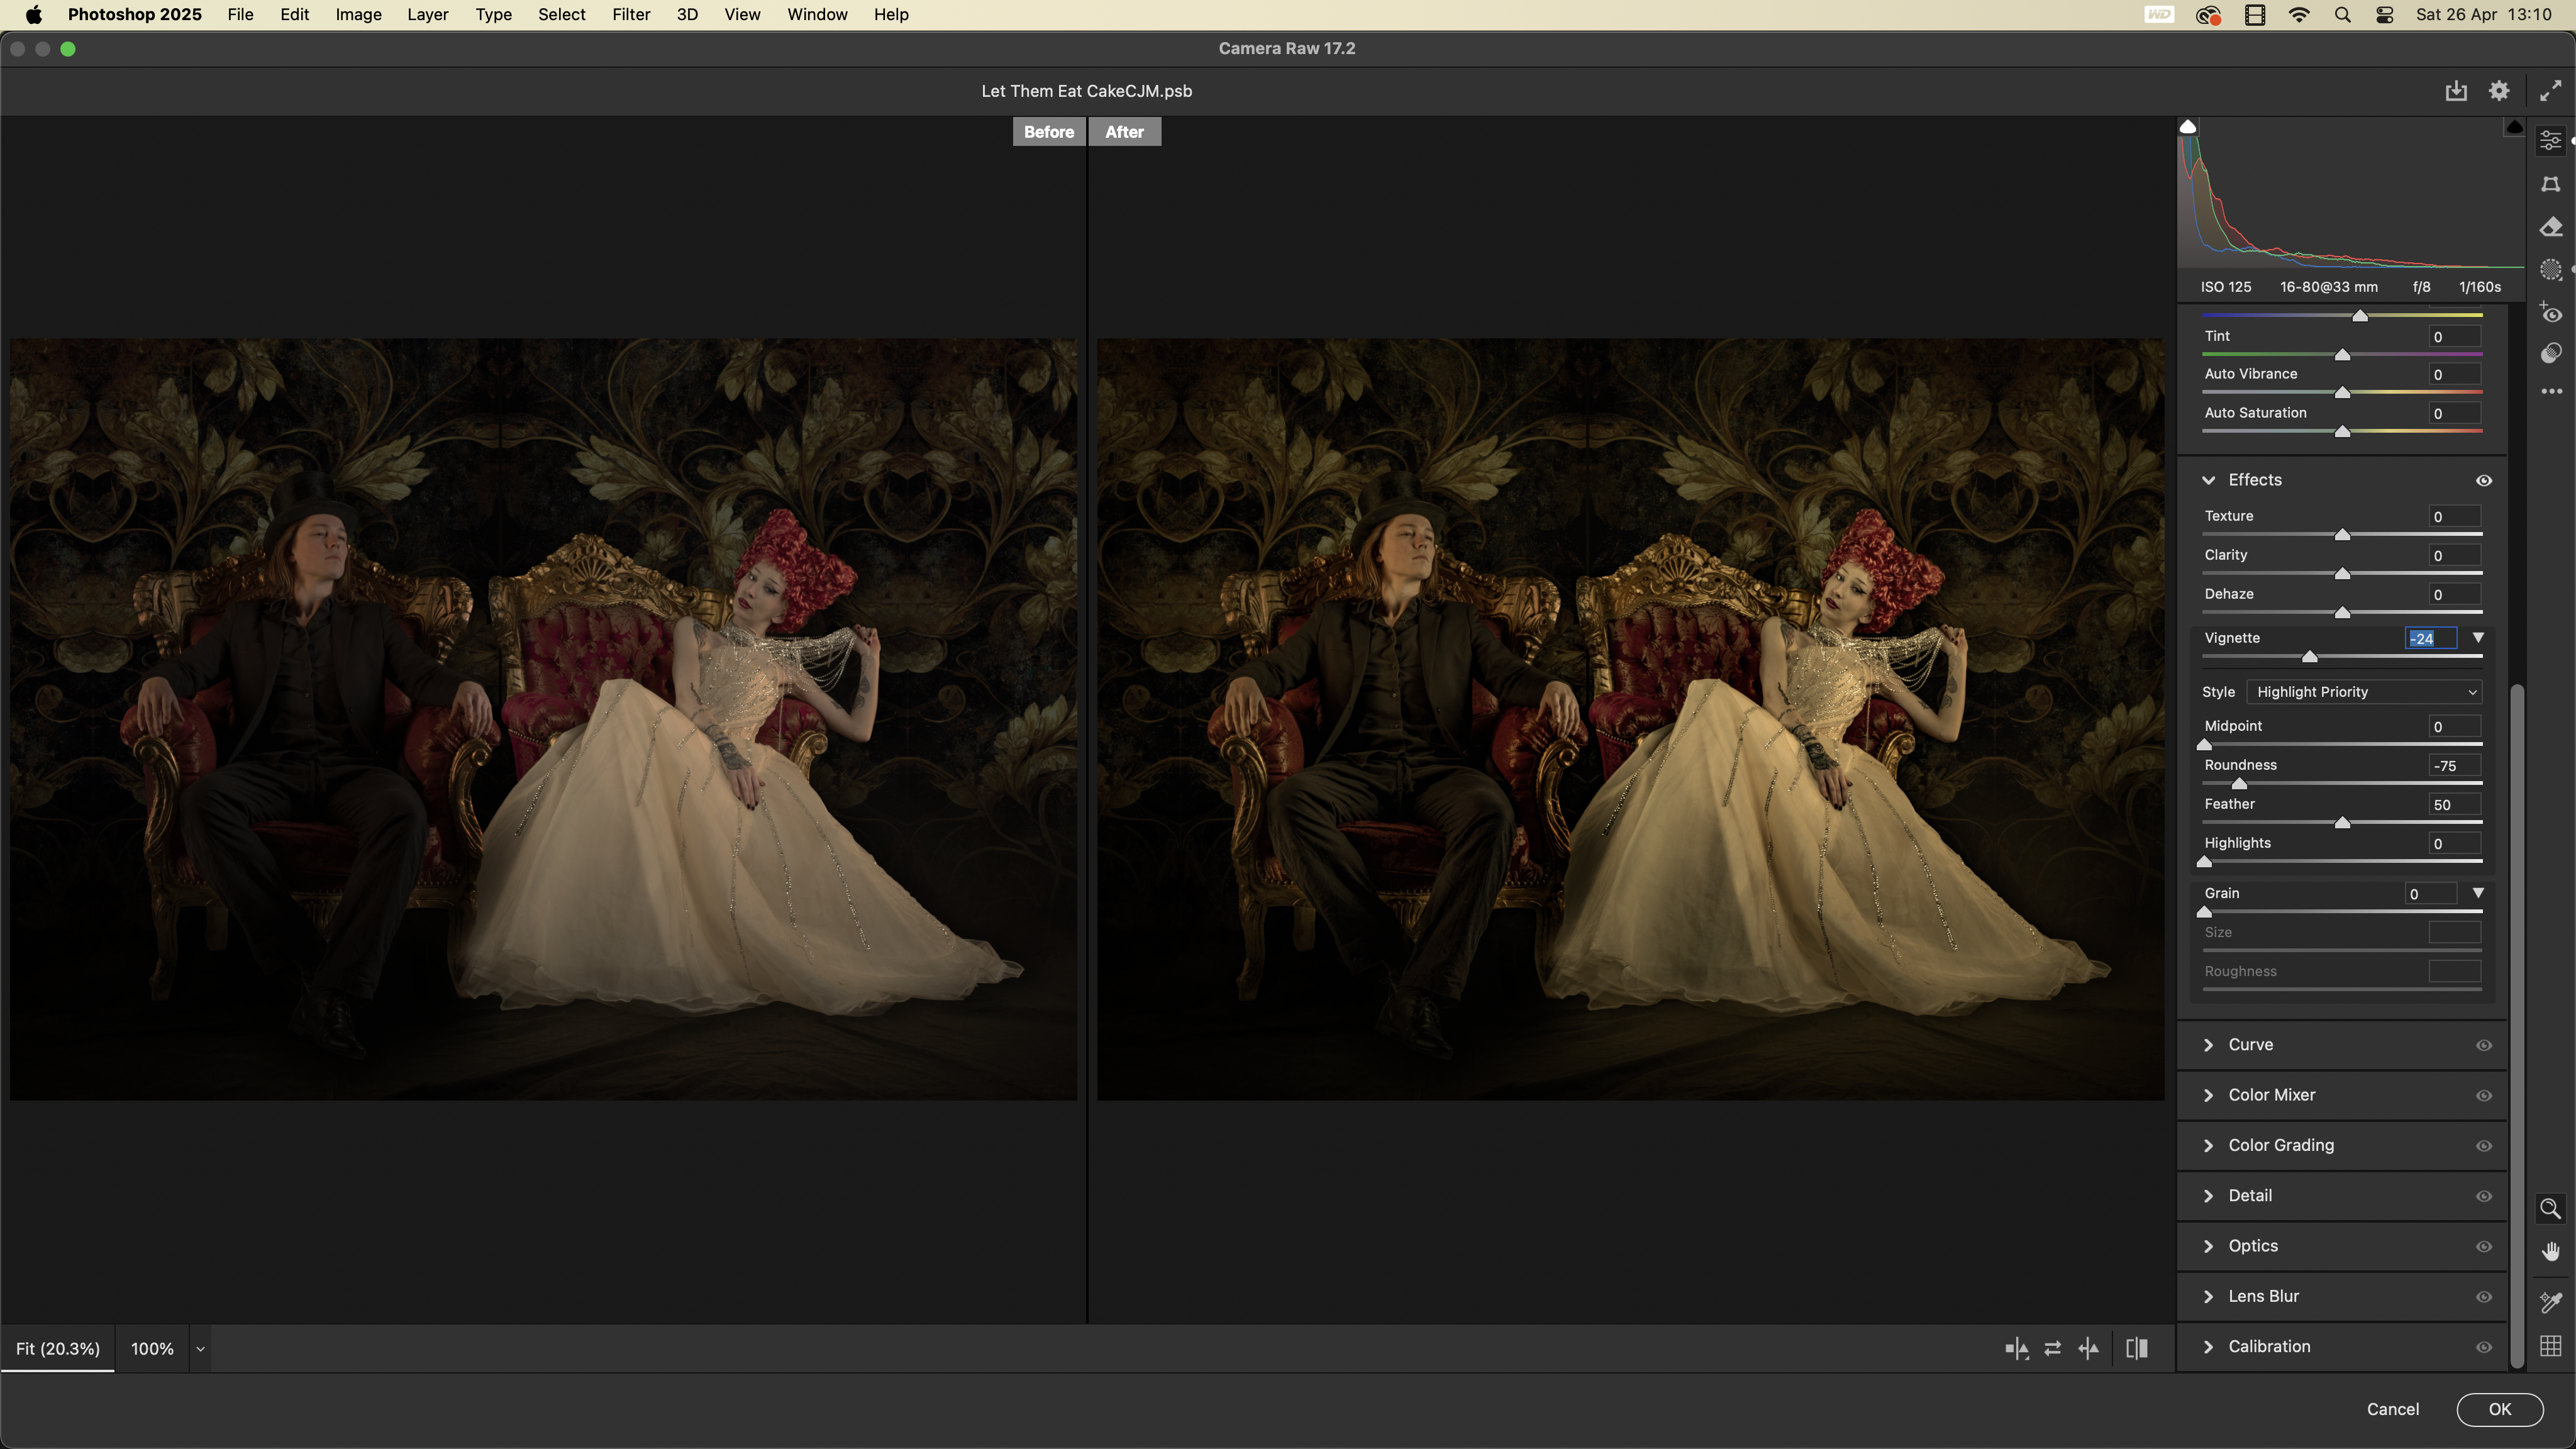Select the Hand pan tool
This screenshot has height=1449, width=2576.
(x=2550, y=1252)
